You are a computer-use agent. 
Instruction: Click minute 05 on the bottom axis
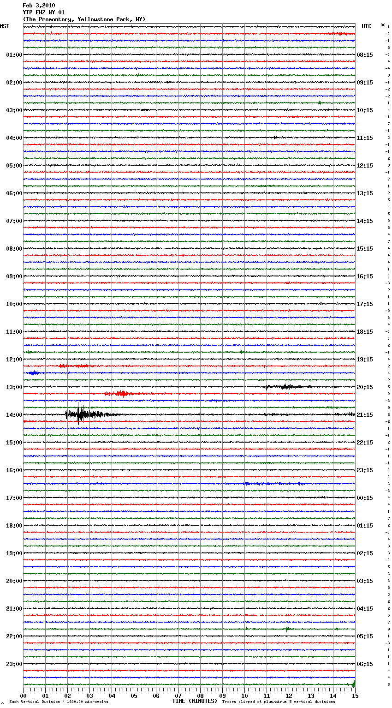(x=134, y=696)
